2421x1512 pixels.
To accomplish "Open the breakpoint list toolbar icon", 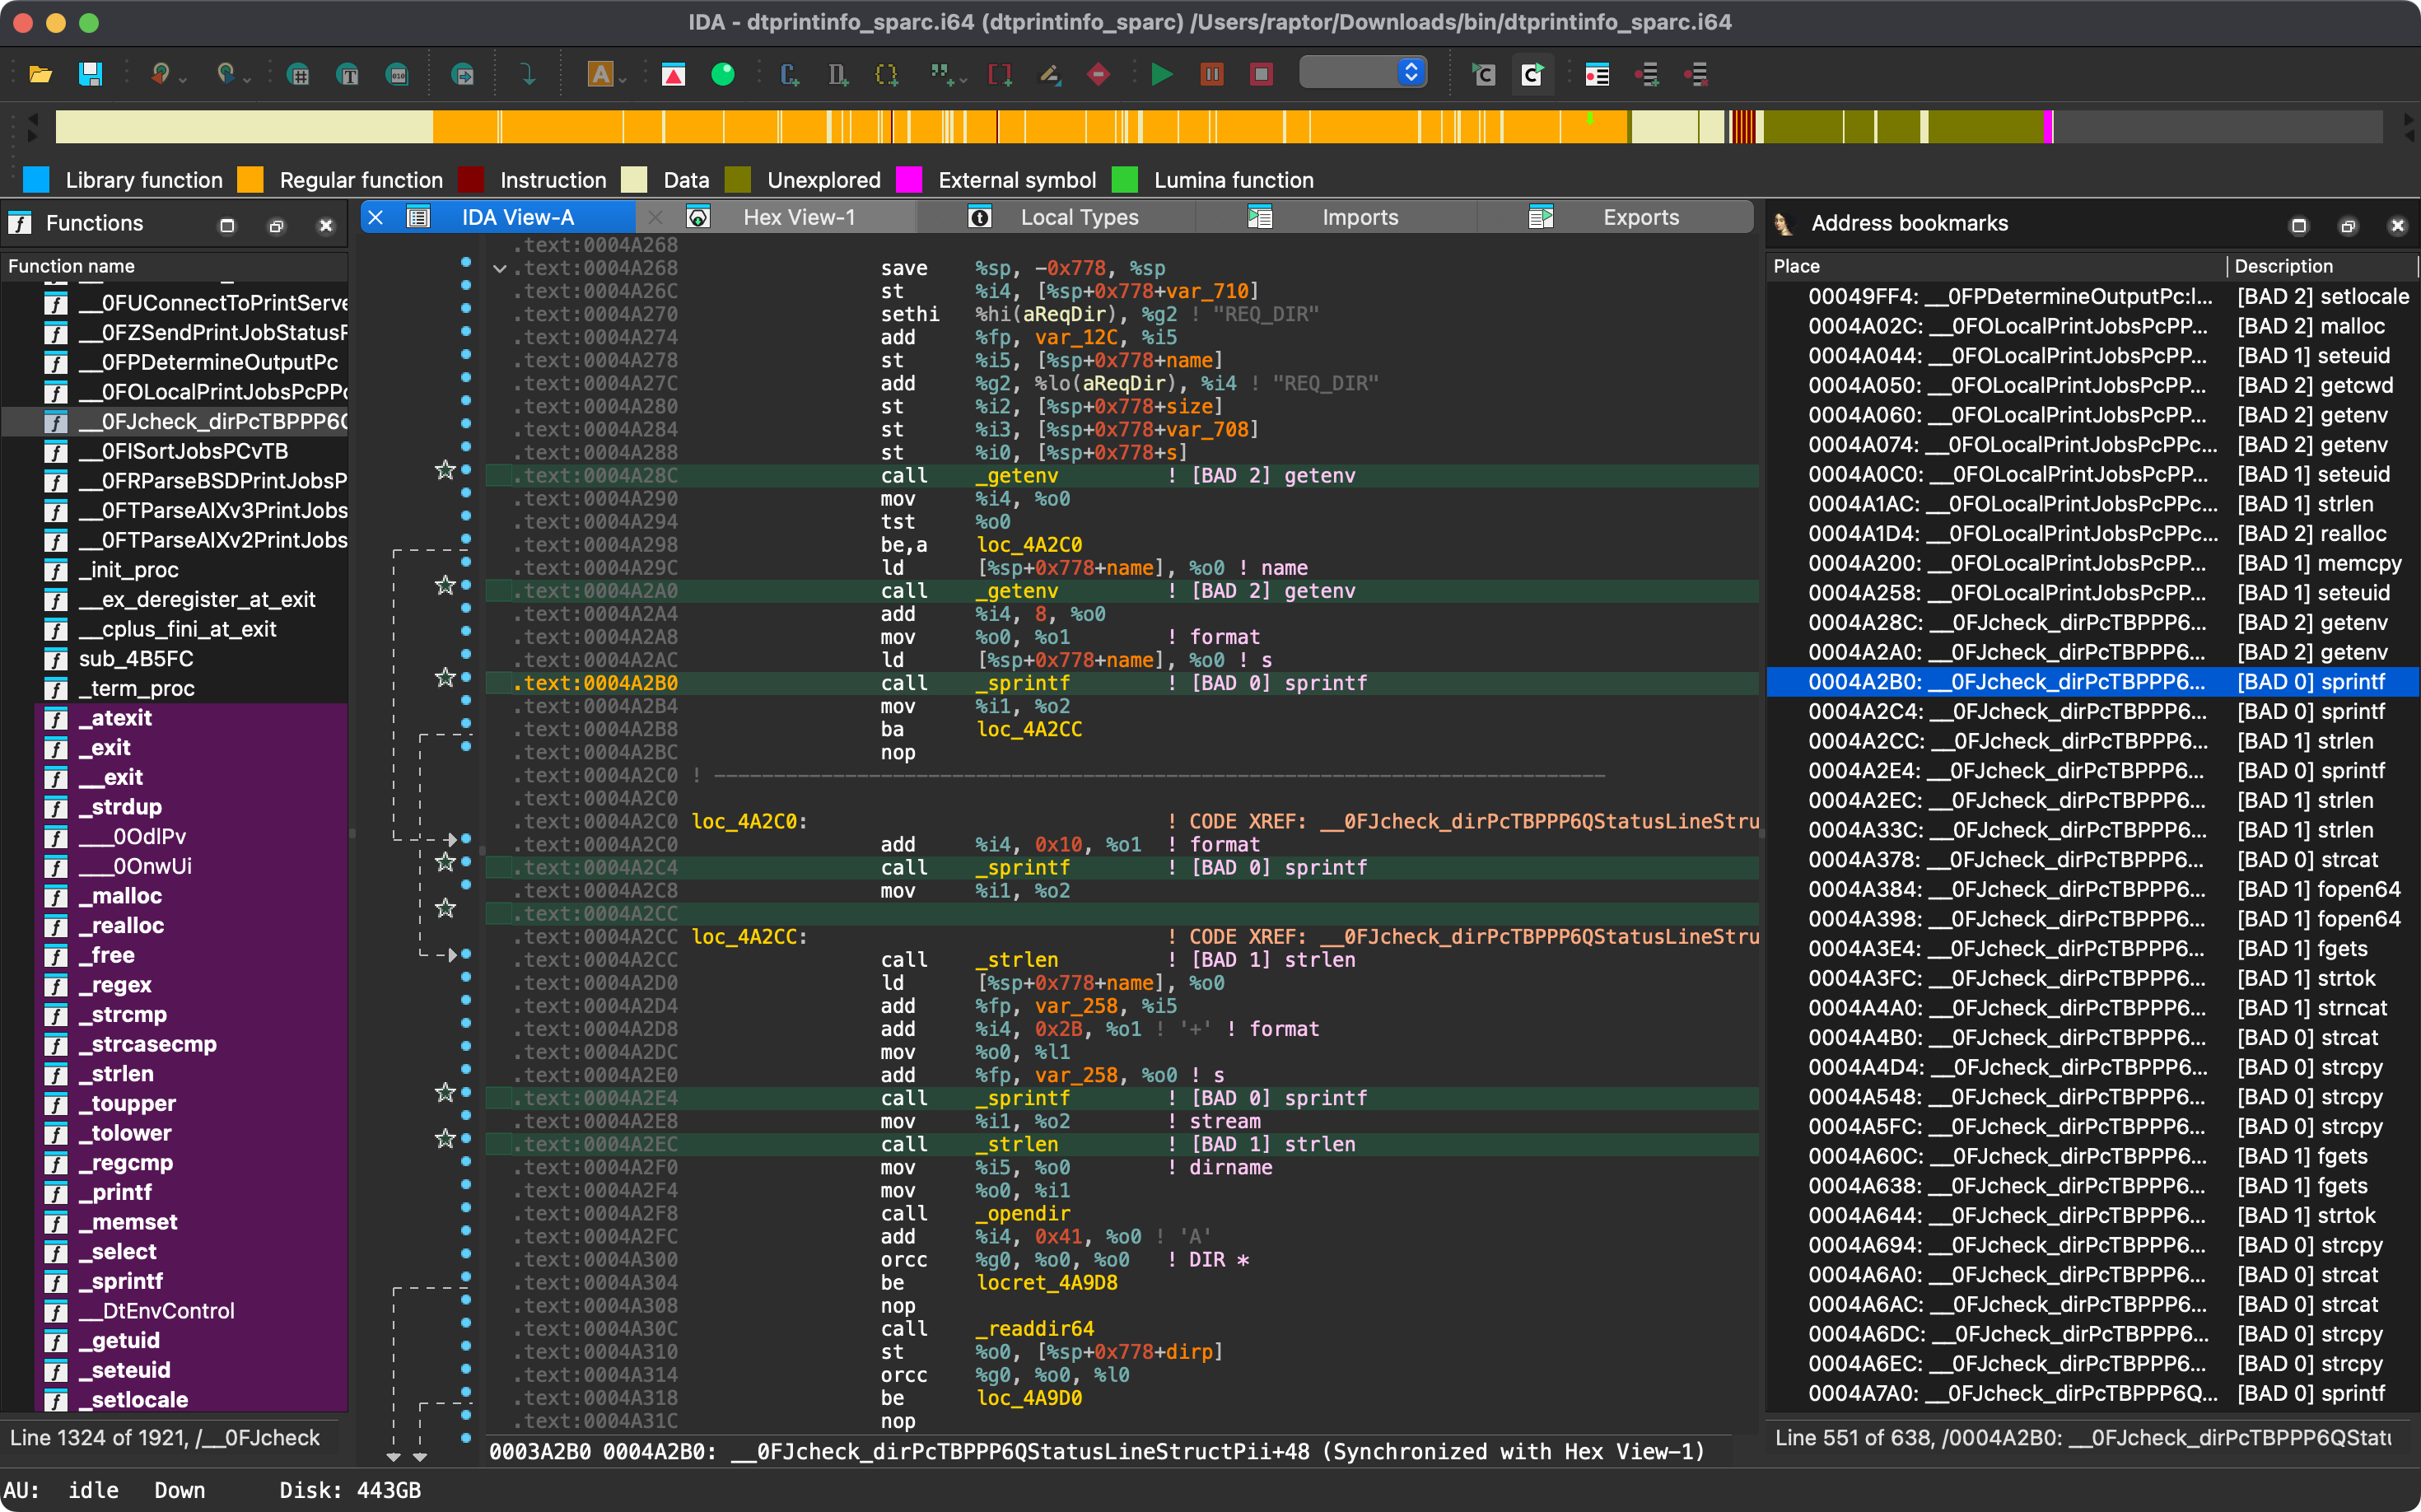I will (x=1597, y=74).
